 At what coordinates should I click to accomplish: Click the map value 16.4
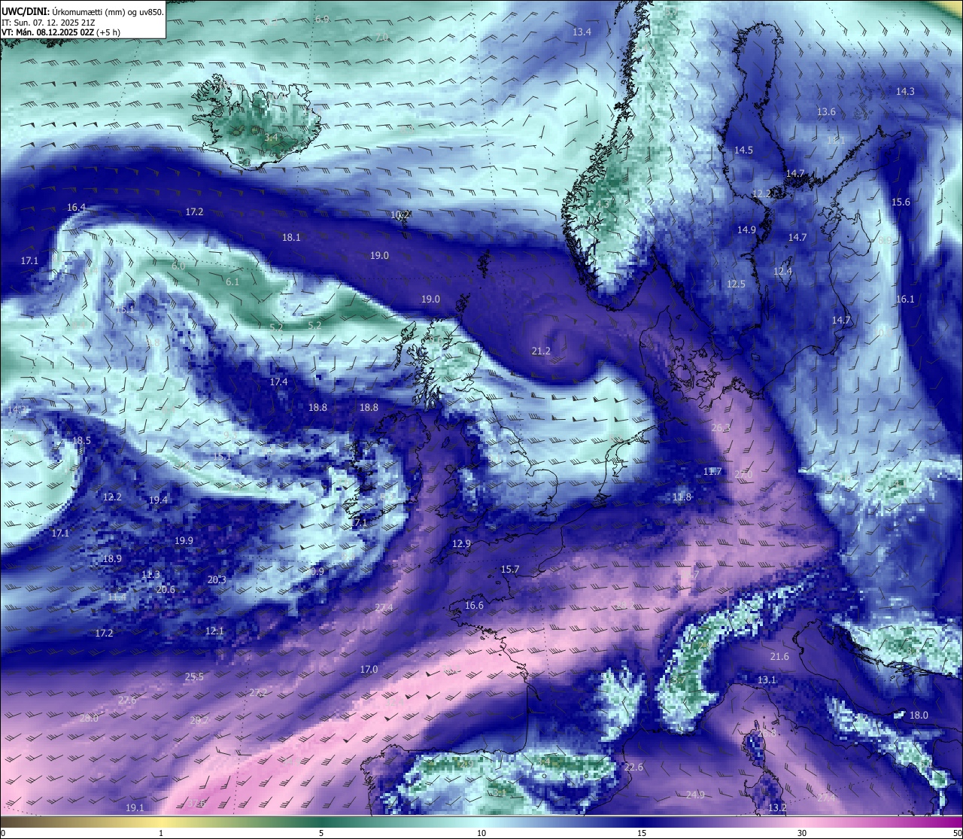[76, 208]
